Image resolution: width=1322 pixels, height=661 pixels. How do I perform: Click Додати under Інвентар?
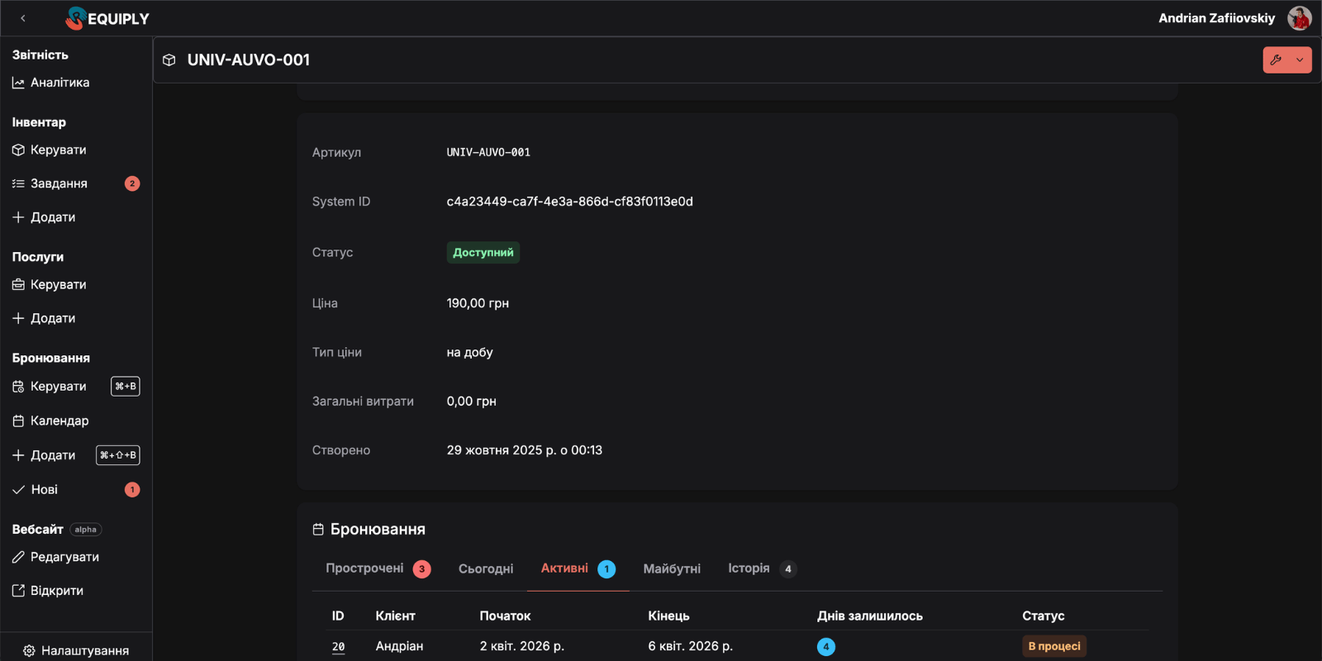[x=52, y=217]
